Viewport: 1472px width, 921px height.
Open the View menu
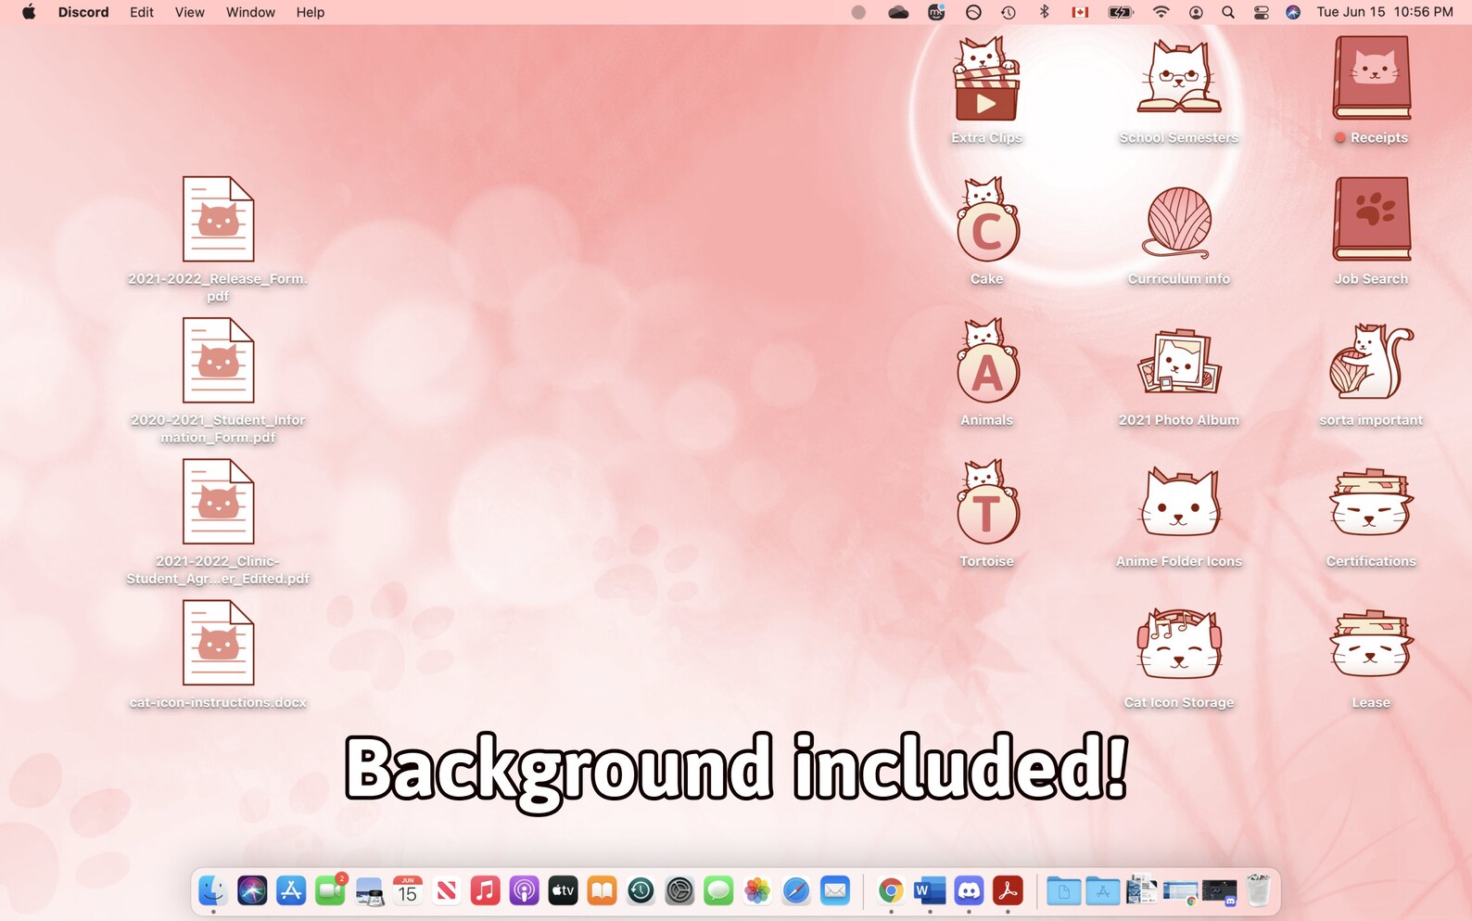(190, 12)
